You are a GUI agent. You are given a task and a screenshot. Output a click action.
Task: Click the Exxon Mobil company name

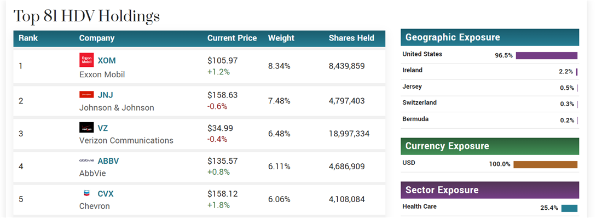point(102,74)
